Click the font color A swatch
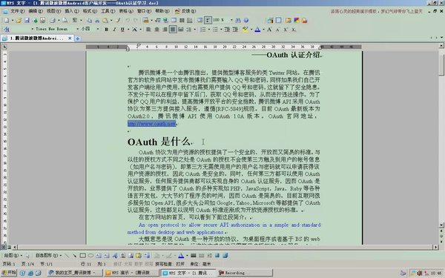The image size is (445, 278). [257, 29]
